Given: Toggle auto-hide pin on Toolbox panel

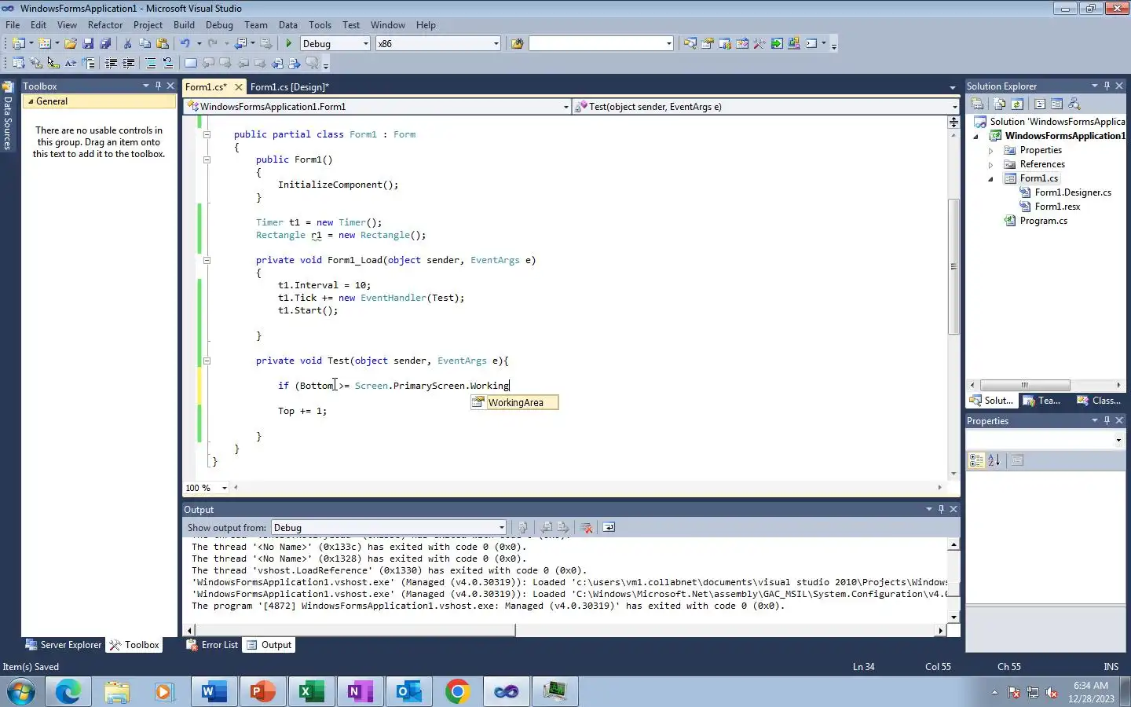Looking at the screenshot, I should pos(158,86).
